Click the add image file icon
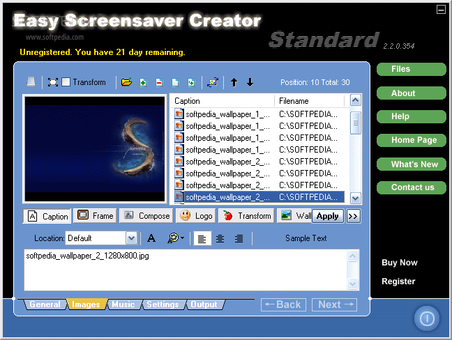 [x=143, y=83]
